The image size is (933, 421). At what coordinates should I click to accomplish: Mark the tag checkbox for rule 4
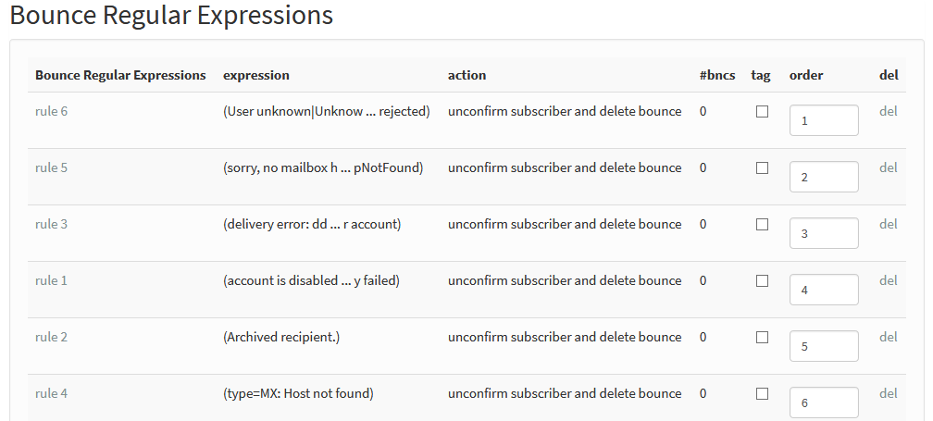click(x=762, y=393)
